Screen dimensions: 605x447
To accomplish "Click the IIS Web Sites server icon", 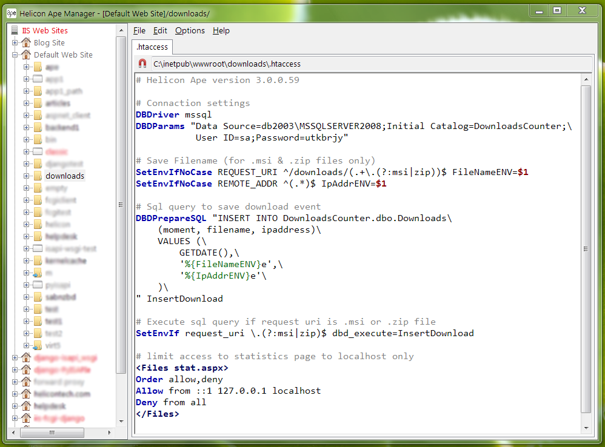I will (15, 30).
